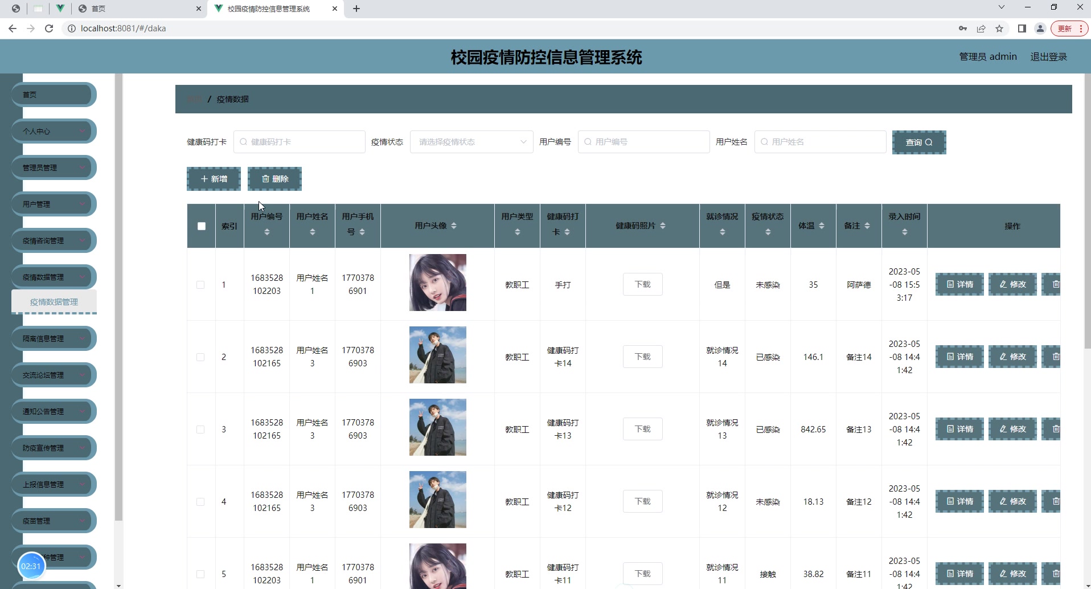Click the browser bookmark star icon
The image size is (1091, 589).
coord(1000,28)
